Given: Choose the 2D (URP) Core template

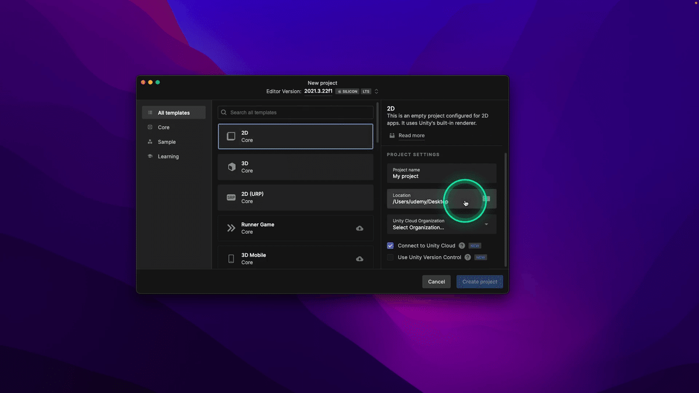Looking at the screenshot, I should tap(295, 197).
